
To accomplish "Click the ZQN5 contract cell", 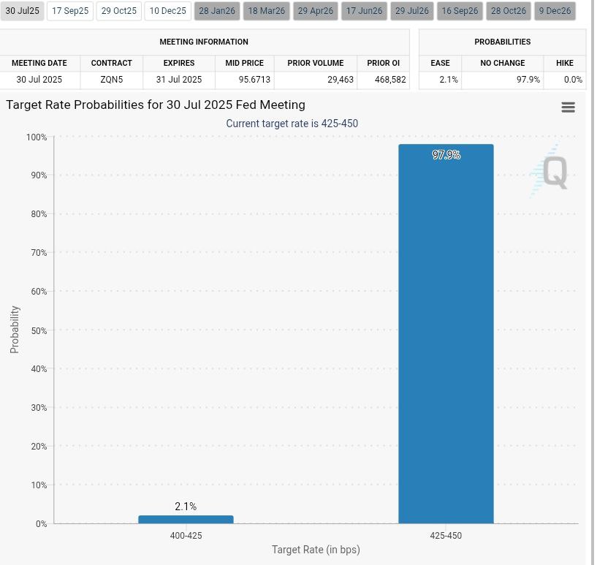I will pyautogui.click(x=112, y=80).
